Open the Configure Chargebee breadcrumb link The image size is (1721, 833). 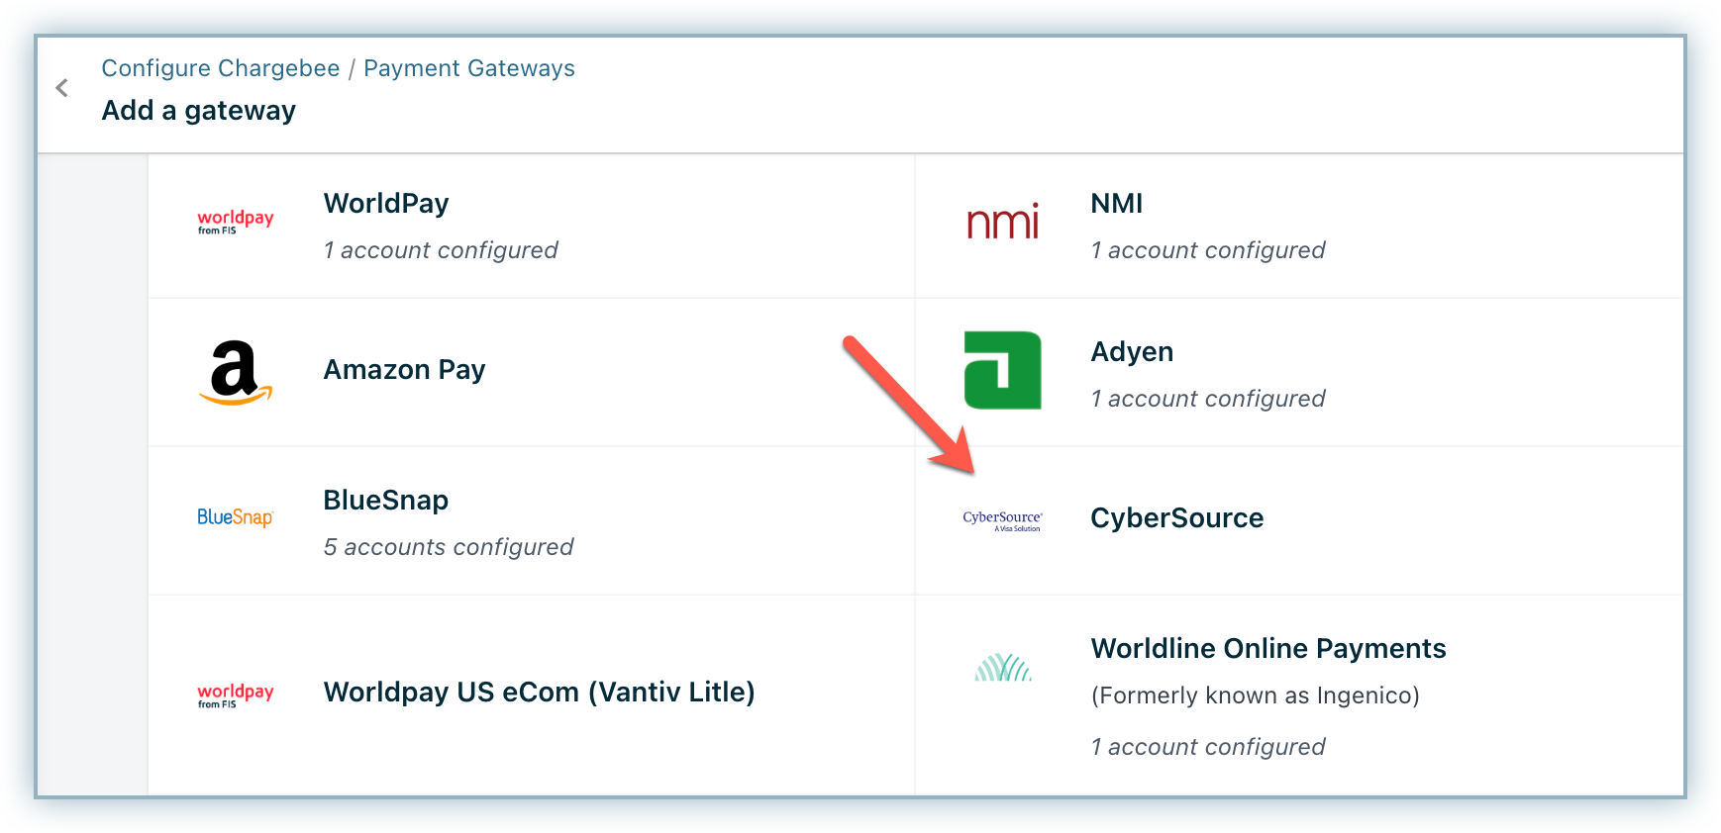pos(220,68)
